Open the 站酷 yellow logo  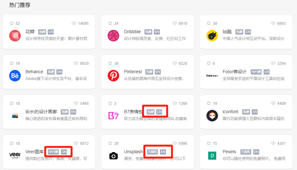click(x=212, y=35)
